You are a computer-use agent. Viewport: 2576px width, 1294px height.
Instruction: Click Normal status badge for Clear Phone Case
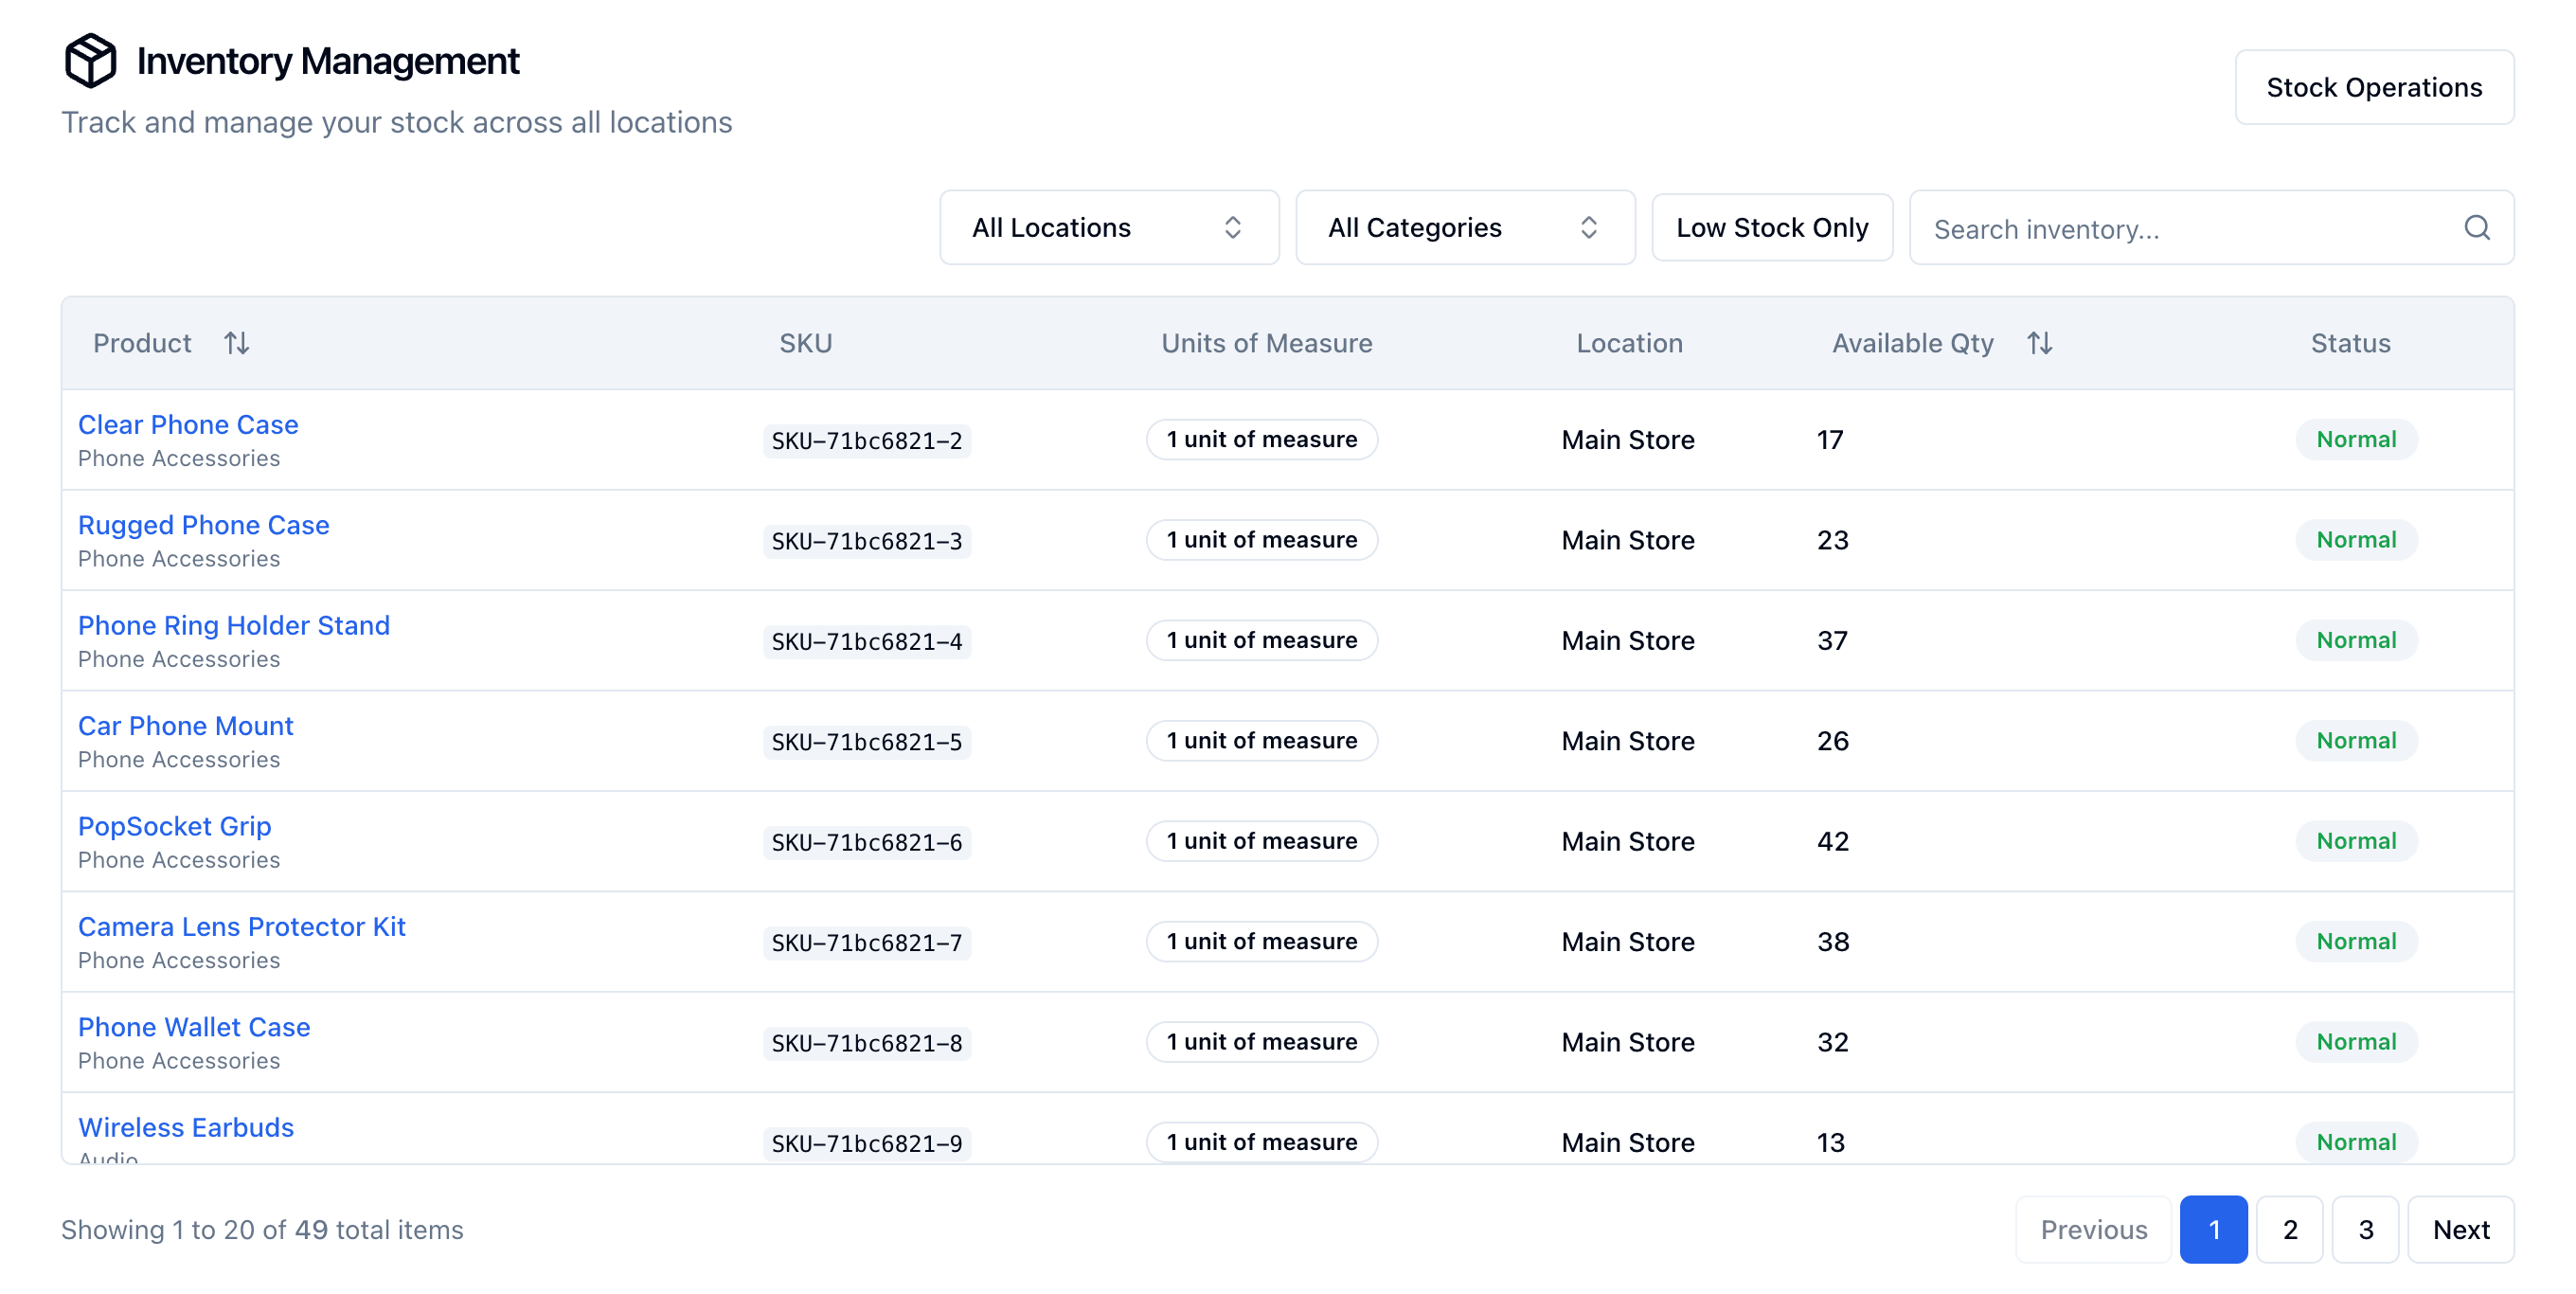(x=2356, y=439)
